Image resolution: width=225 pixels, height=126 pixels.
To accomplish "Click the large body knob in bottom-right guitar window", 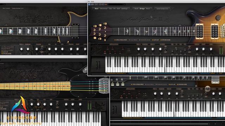I will pos(207,89).
